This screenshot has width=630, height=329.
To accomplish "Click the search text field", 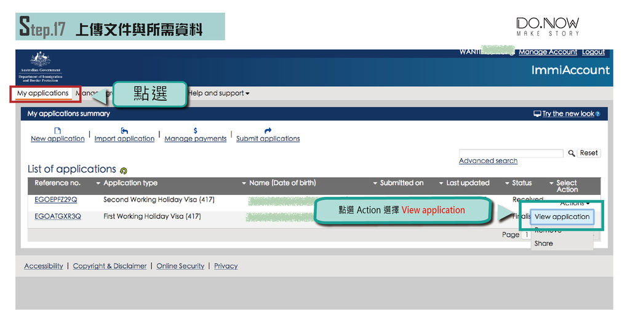I will [511, 153].
